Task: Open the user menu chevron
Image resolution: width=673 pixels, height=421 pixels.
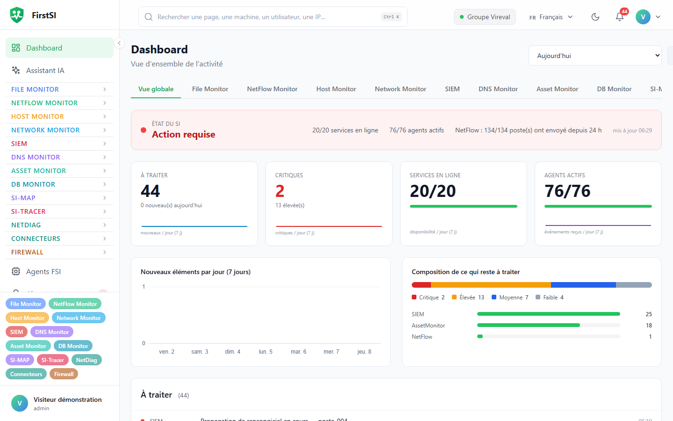Action: [x=658, y=17]
